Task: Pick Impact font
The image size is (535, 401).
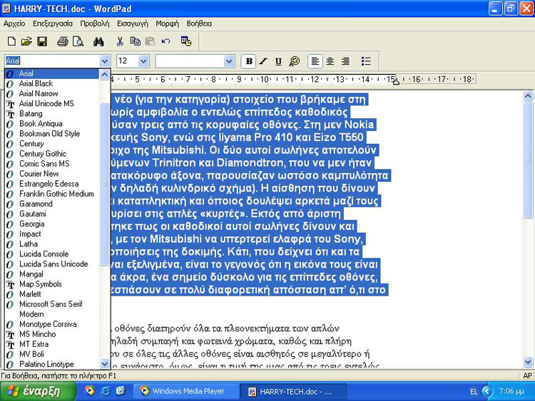Action: click(x=52, y=234)
